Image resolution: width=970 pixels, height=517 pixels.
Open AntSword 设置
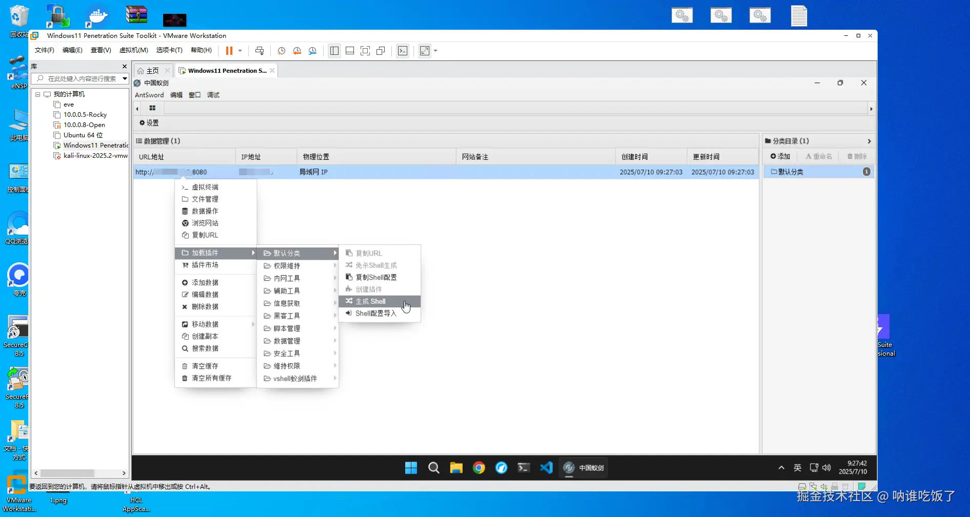point(149,123)
